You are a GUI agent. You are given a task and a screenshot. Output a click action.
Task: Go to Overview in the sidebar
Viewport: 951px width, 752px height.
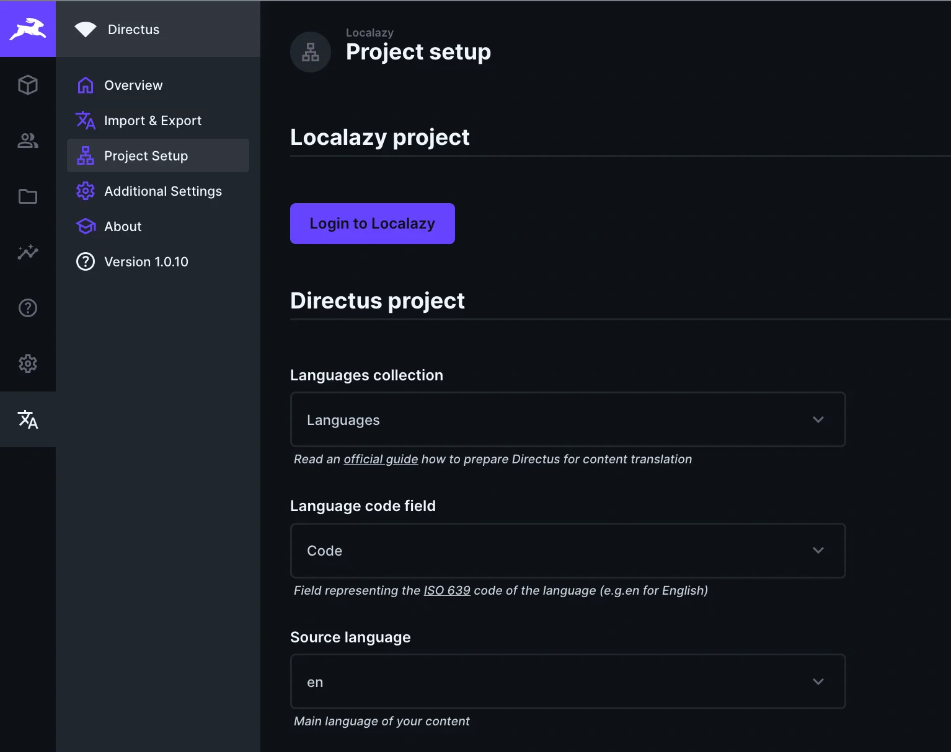pos(133,85)
